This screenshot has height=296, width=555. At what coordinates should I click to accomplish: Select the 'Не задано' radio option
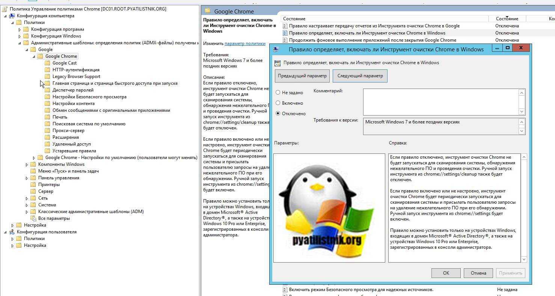tap(278, 92)
